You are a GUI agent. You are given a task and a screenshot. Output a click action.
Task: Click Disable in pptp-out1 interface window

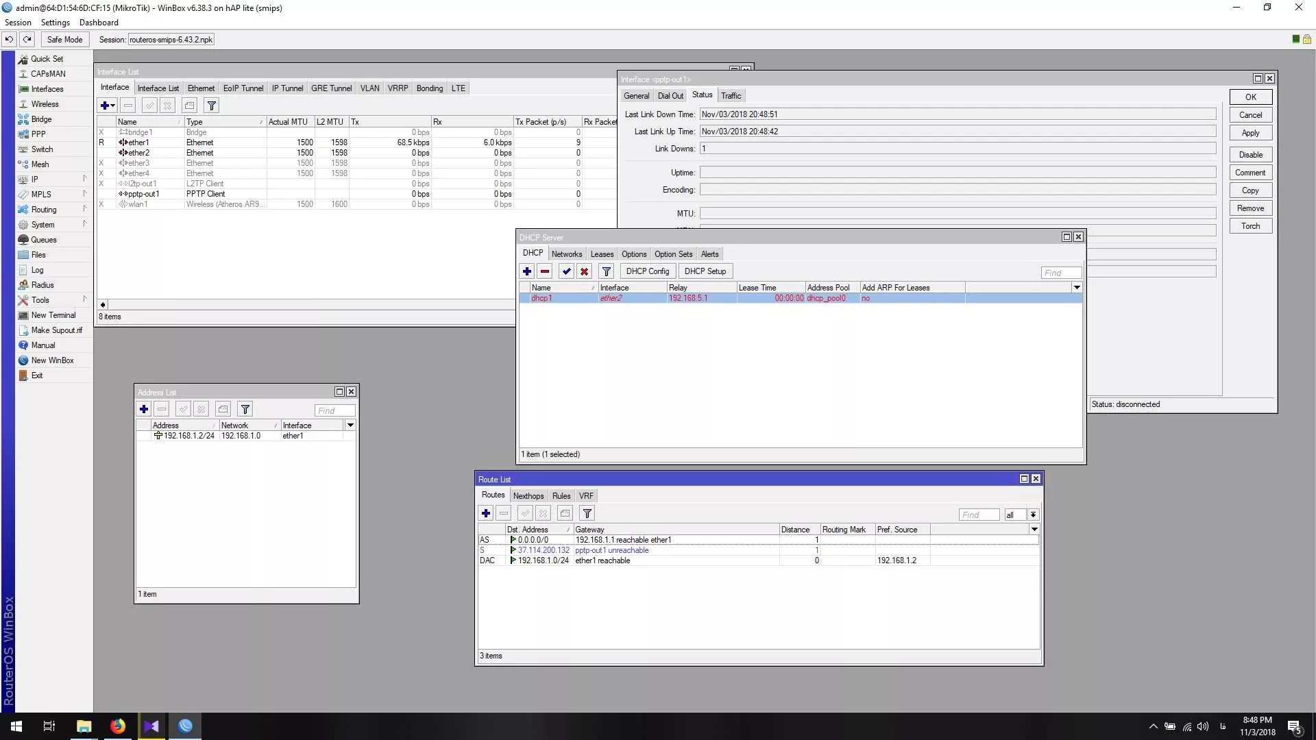point(1250,155)
